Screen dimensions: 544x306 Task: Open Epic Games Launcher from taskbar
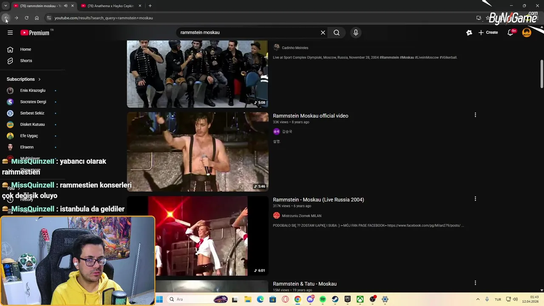[x=348, y=299]
